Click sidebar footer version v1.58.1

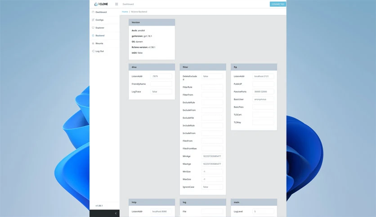point(99,205)
